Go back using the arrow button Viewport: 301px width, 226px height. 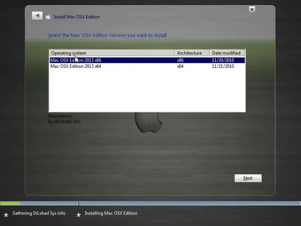pyautogui.click(x=37, y=16)
